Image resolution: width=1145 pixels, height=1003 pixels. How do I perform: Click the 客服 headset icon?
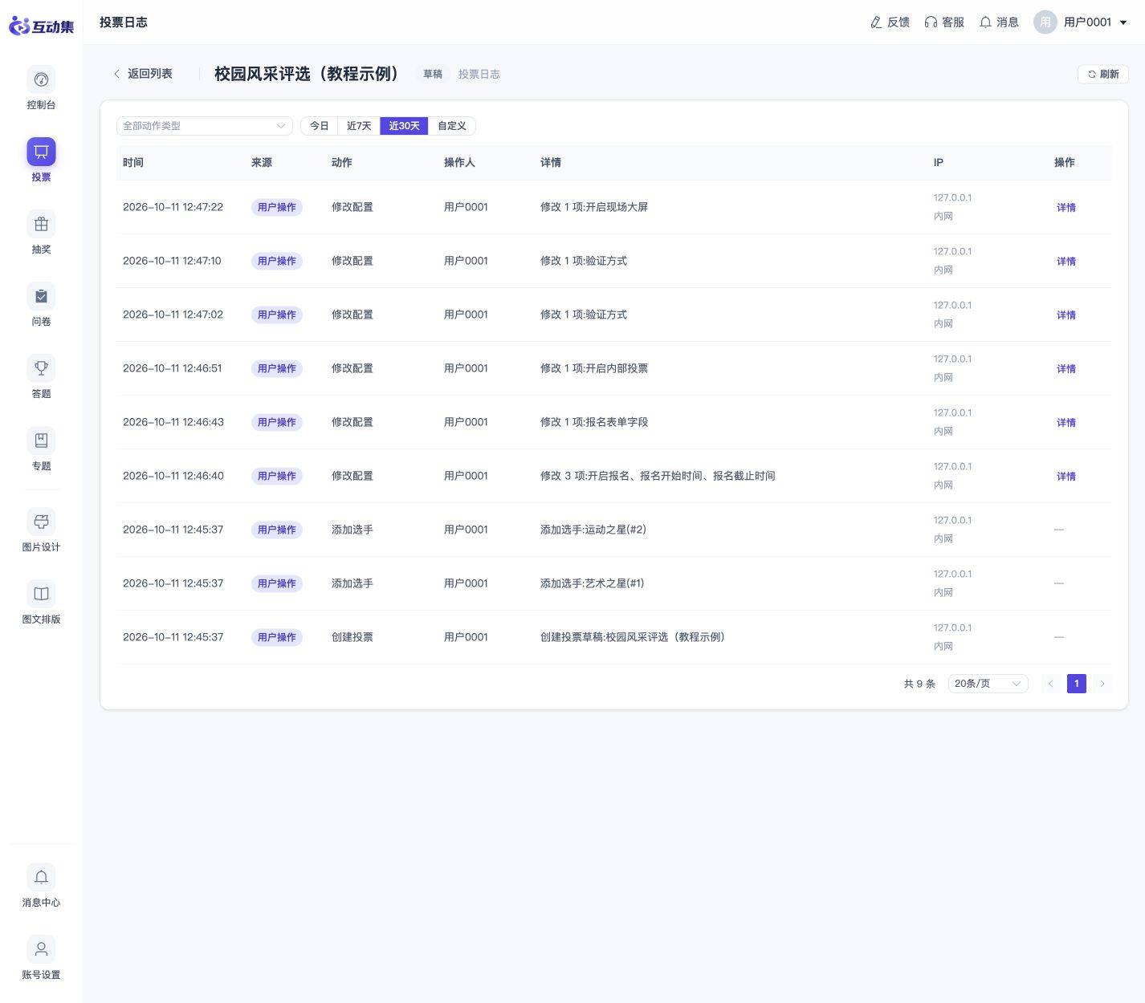coord(931,22)
